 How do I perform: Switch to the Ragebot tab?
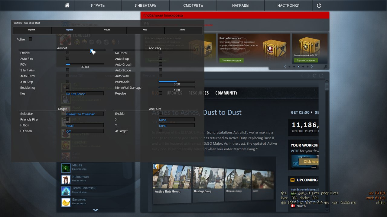70,30
